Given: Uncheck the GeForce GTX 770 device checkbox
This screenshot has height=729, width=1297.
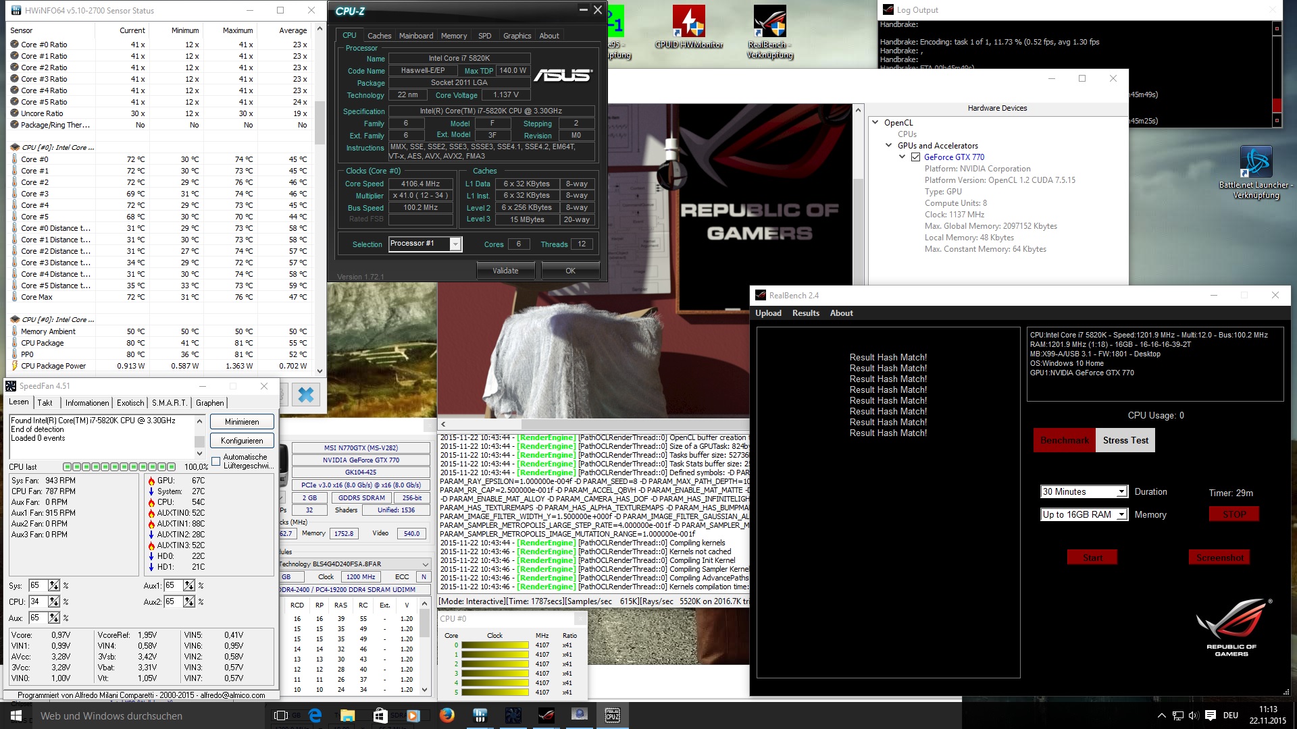Looking at the screenshot, I should 915,157.
